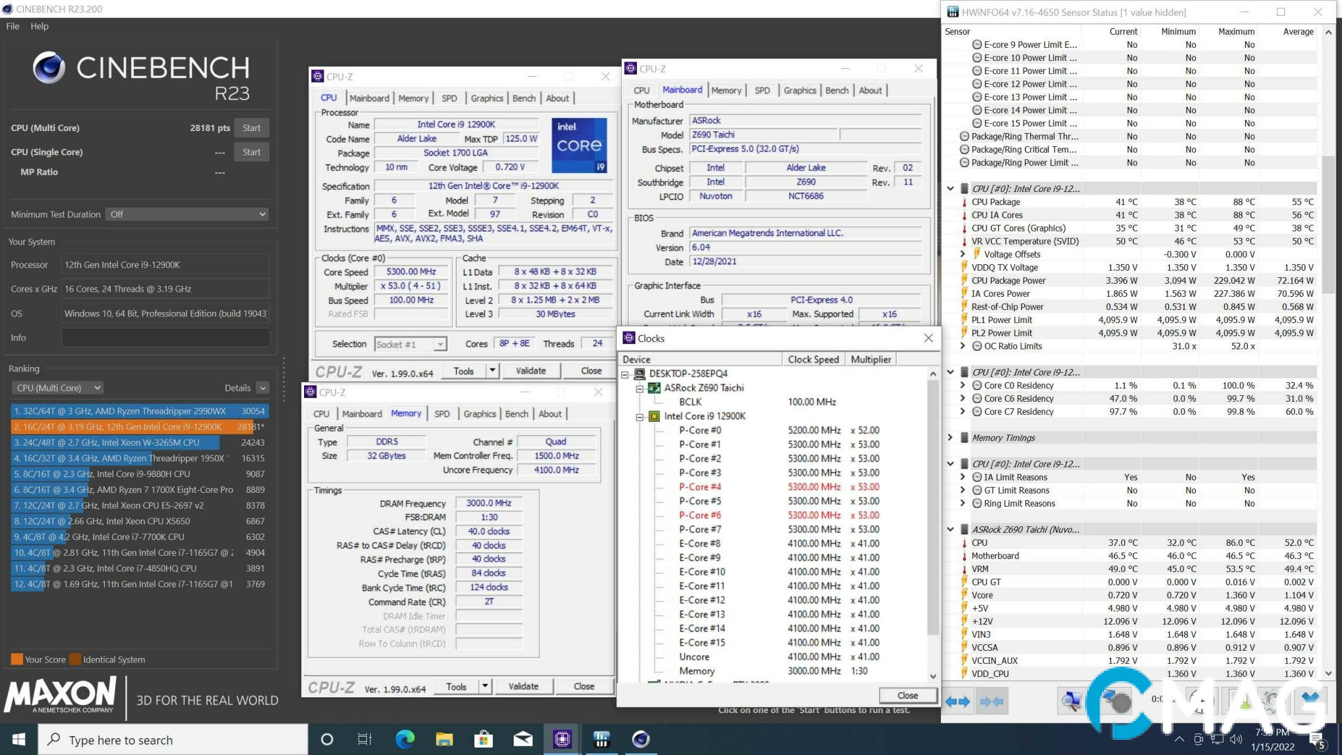The height and width of the screenshot is (755, 1342).
Task: Open the File menu in Cinebench
Action: pos(12,26)
